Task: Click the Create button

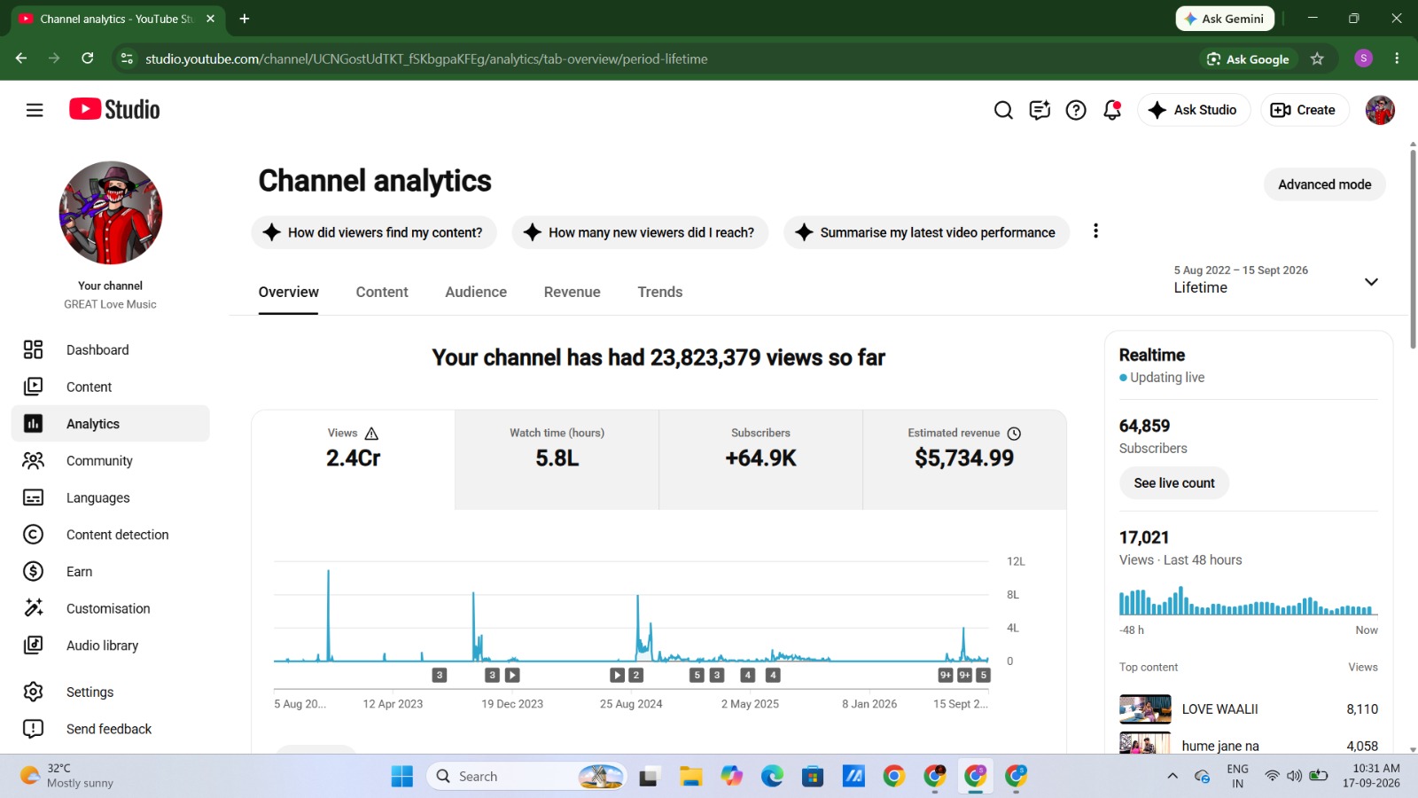Action: click(1304, 110)
